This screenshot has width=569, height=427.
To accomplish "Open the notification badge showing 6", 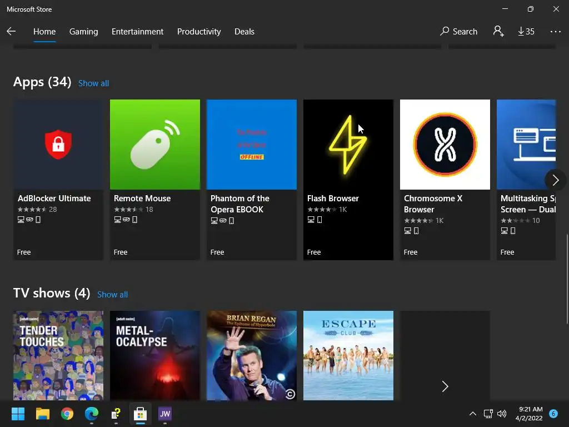I will tap(553, 414).
